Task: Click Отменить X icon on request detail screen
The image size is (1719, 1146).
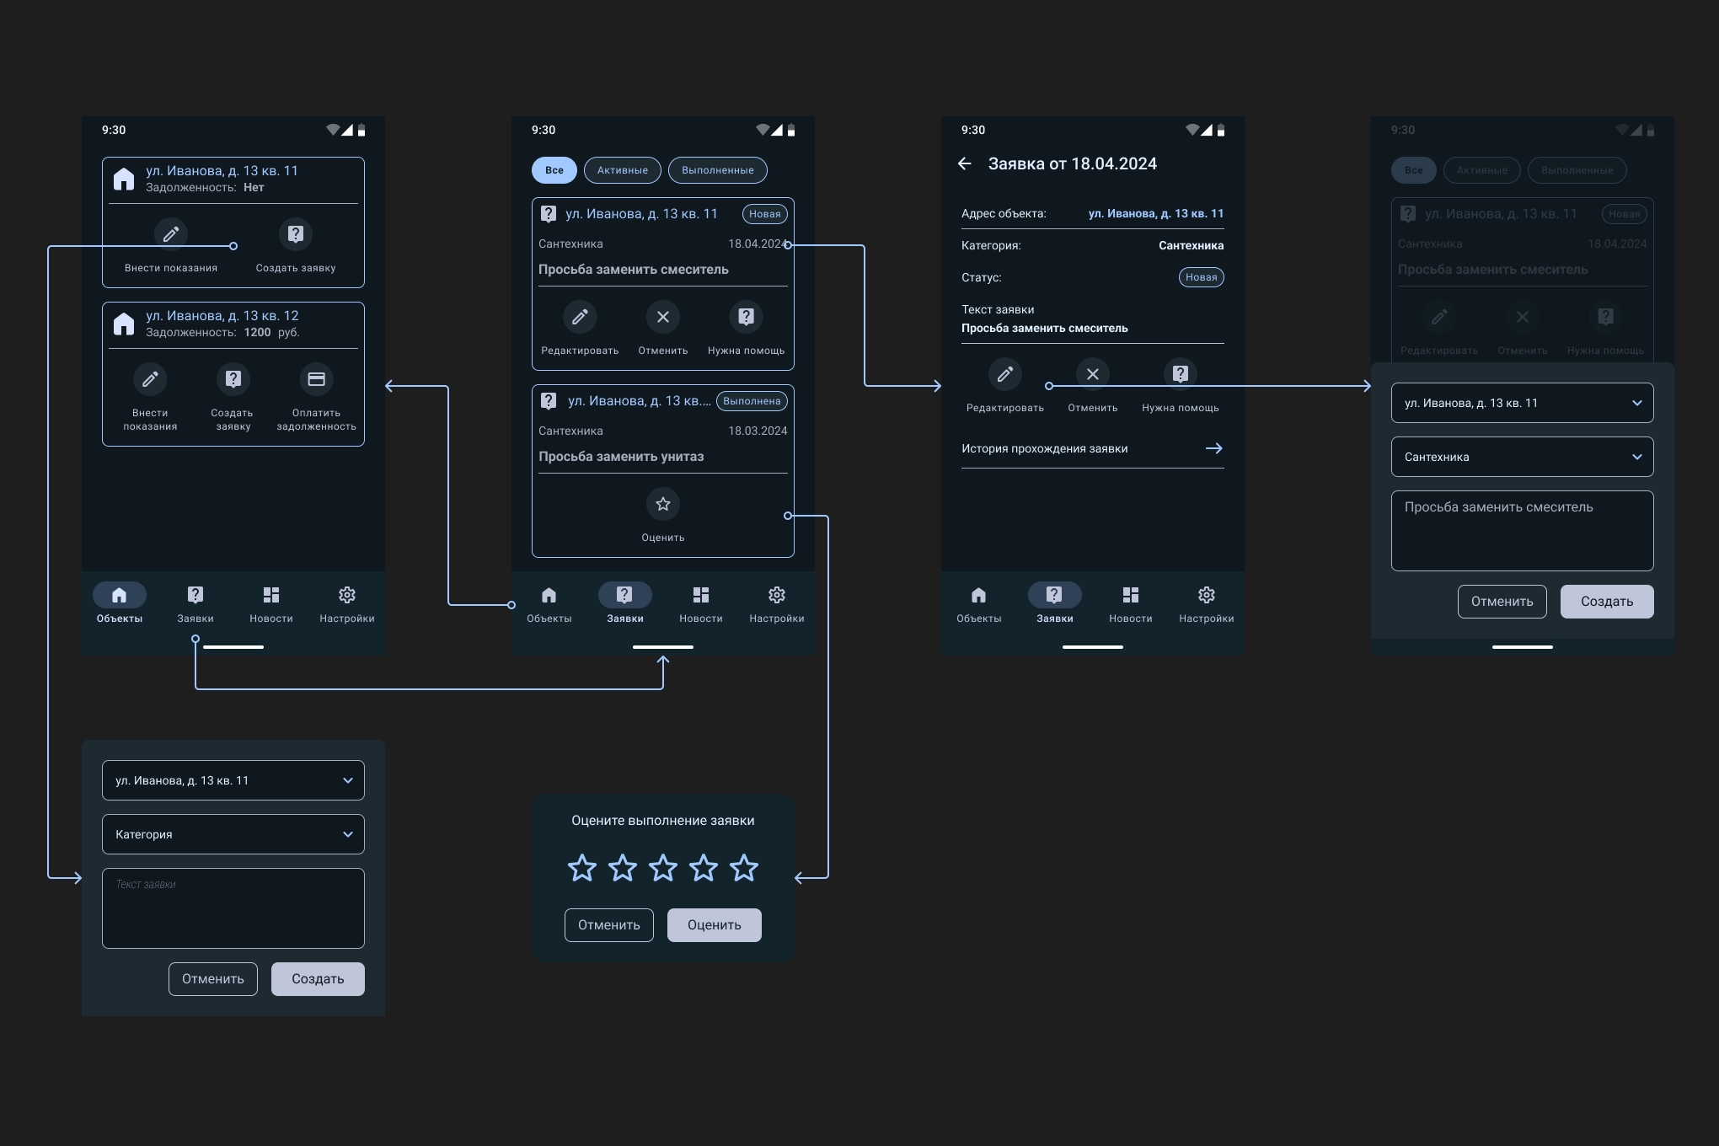Action: [x=1093, y=374]
